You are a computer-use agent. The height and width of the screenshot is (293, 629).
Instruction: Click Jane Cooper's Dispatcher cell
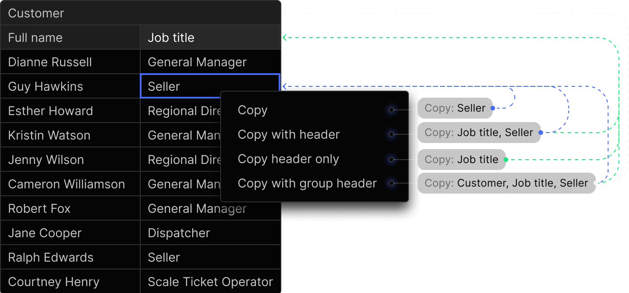179,232
